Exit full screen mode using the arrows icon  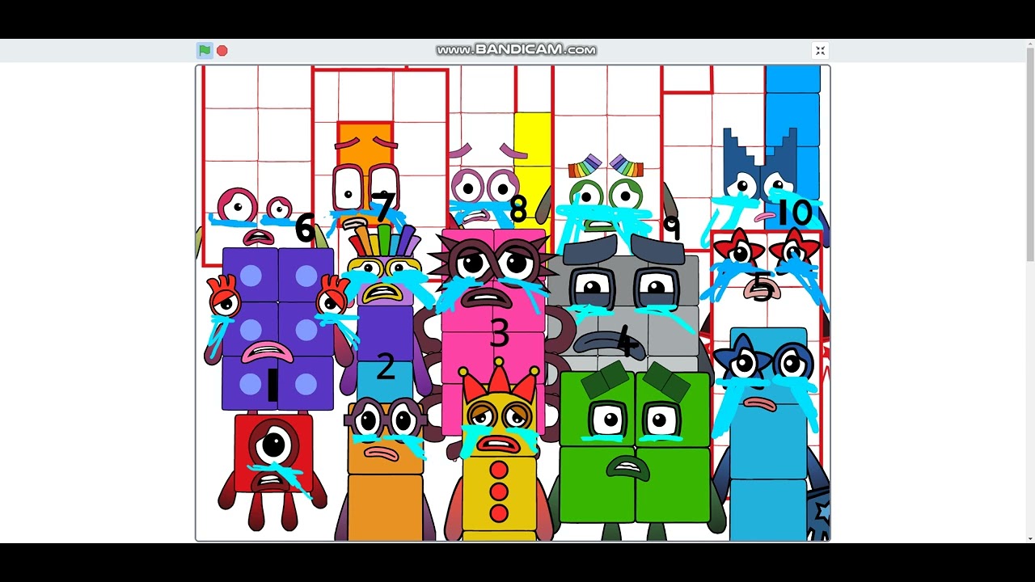(x=820, y=51)
